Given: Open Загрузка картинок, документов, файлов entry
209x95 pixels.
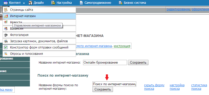Looking at the screenshot, I should click(39, 41).
